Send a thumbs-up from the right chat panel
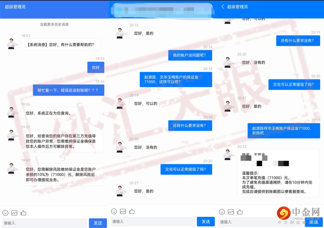The image size is (324, 228). [240, 212]
